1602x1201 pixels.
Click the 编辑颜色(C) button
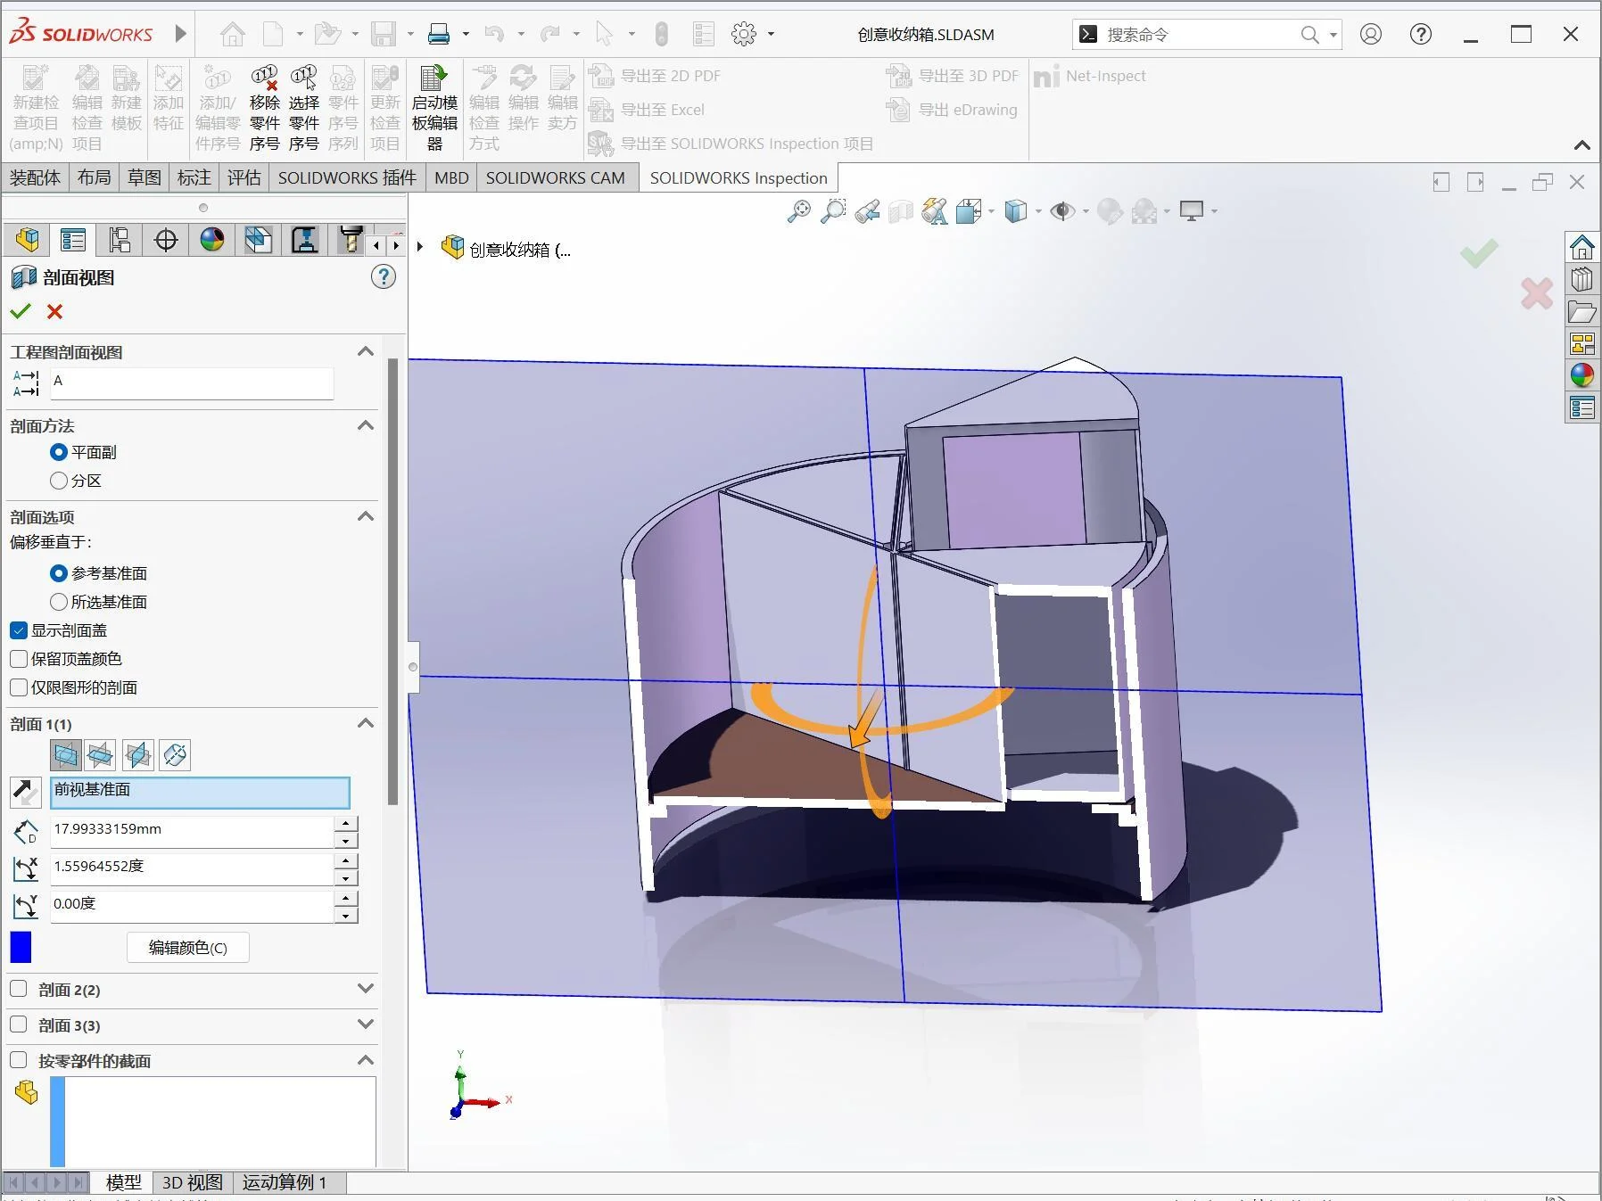187,947
